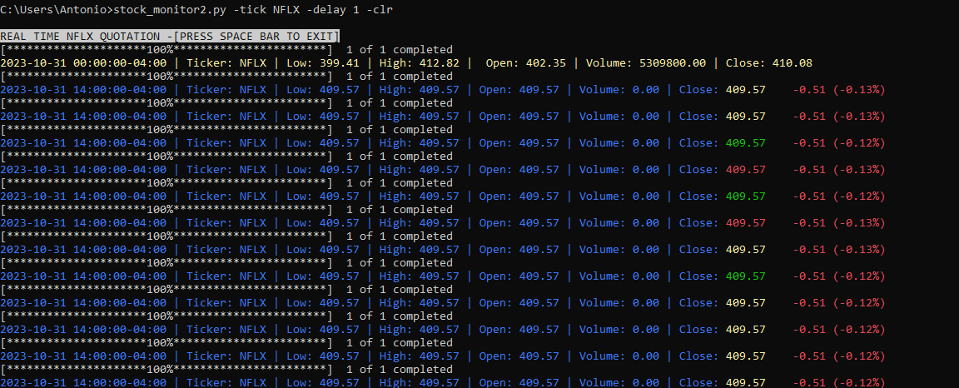Image resolution: width=959 pixels, height=388 pixels.
Task: Click the first '1 of 1 completed' message
Action: pyautogui.click(x=400, y=50)
